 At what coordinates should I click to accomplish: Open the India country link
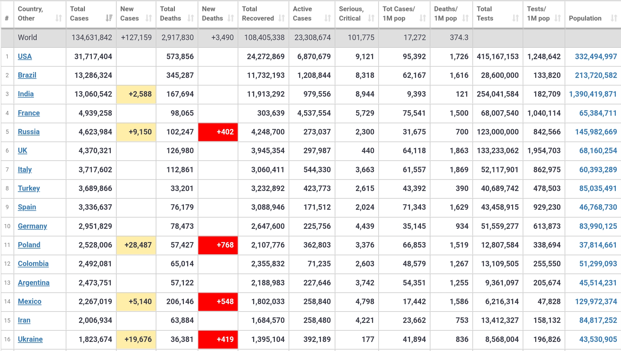click(x=26, y=94)
